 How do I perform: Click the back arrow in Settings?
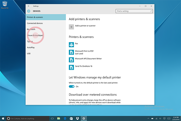click(x=29, y=6)
